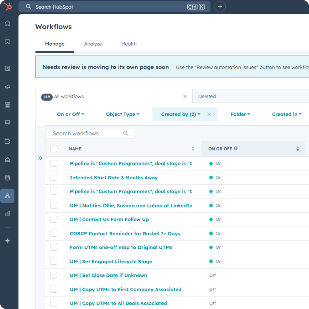The width and height of the screenshot is (309, 309).
Task: Switch to the Manage tab
Action: pyautogui.click(x=55, y=44)
